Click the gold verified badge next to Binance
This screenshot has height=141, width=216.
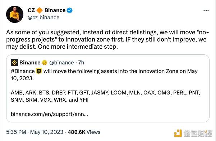click(45, 63)
